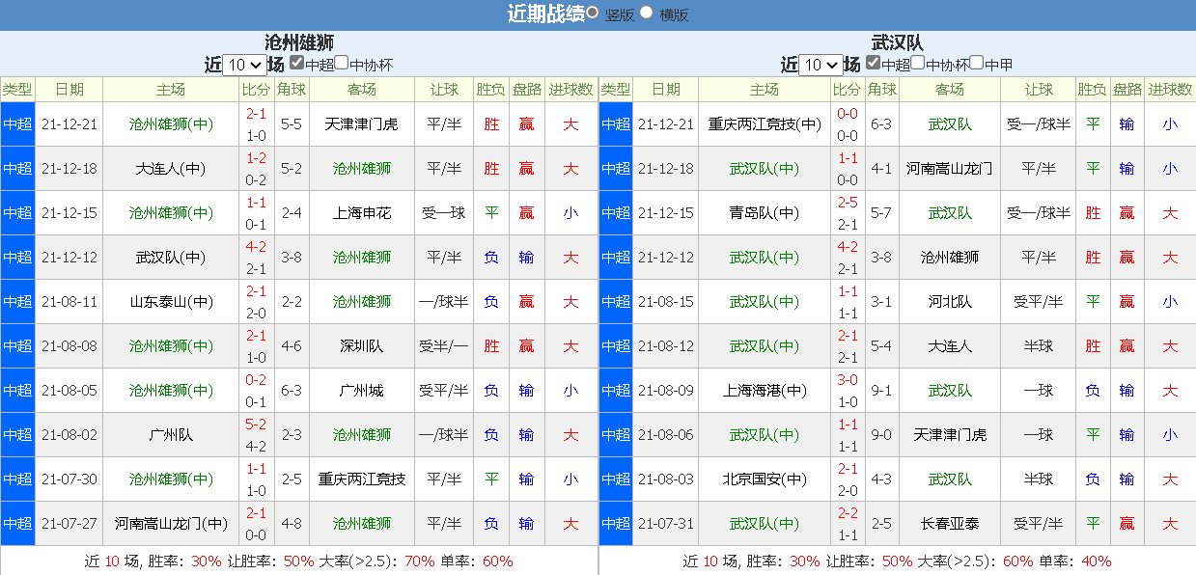Click the 5-2 score of 广州队 match
Viewport: 1196px width, 575px height.
point(256,424)
